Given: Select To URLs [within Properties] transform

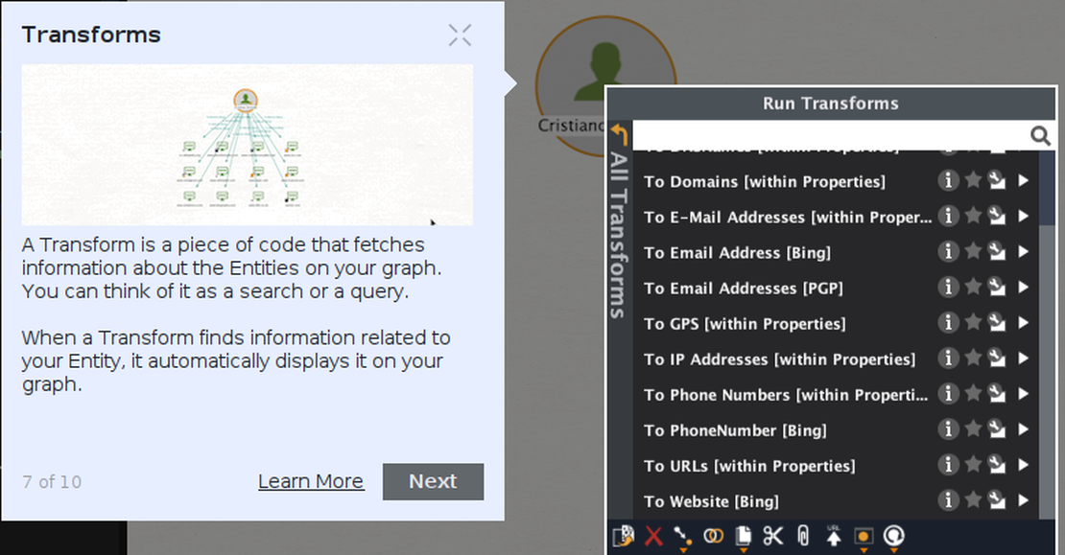Looking at the screenshot, I should click(x=748, y=466).
